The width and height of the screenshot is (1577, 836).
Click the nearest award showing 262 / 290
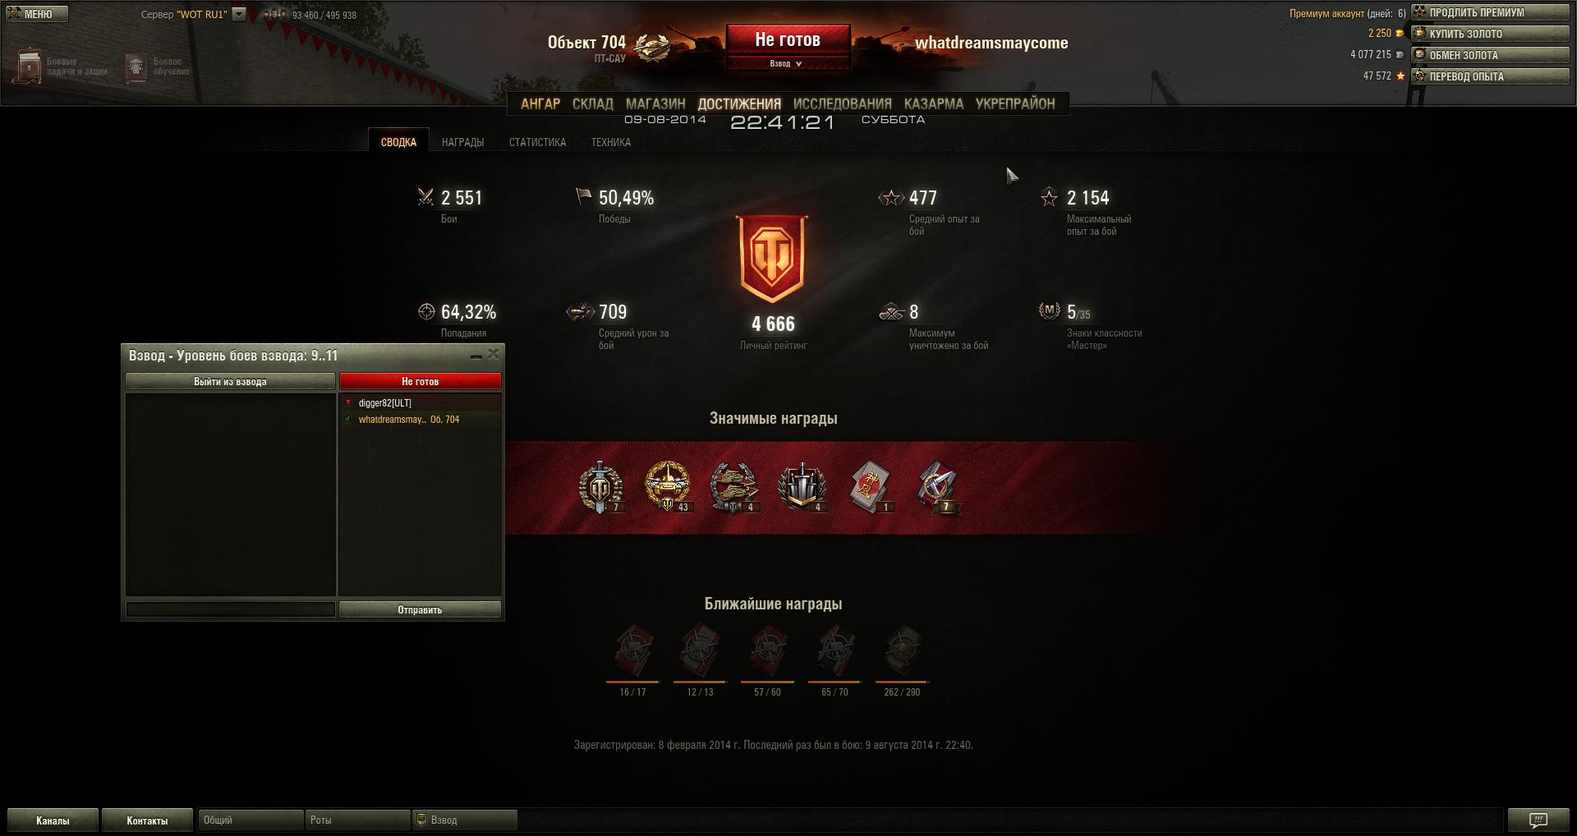(x=902, y=653)
